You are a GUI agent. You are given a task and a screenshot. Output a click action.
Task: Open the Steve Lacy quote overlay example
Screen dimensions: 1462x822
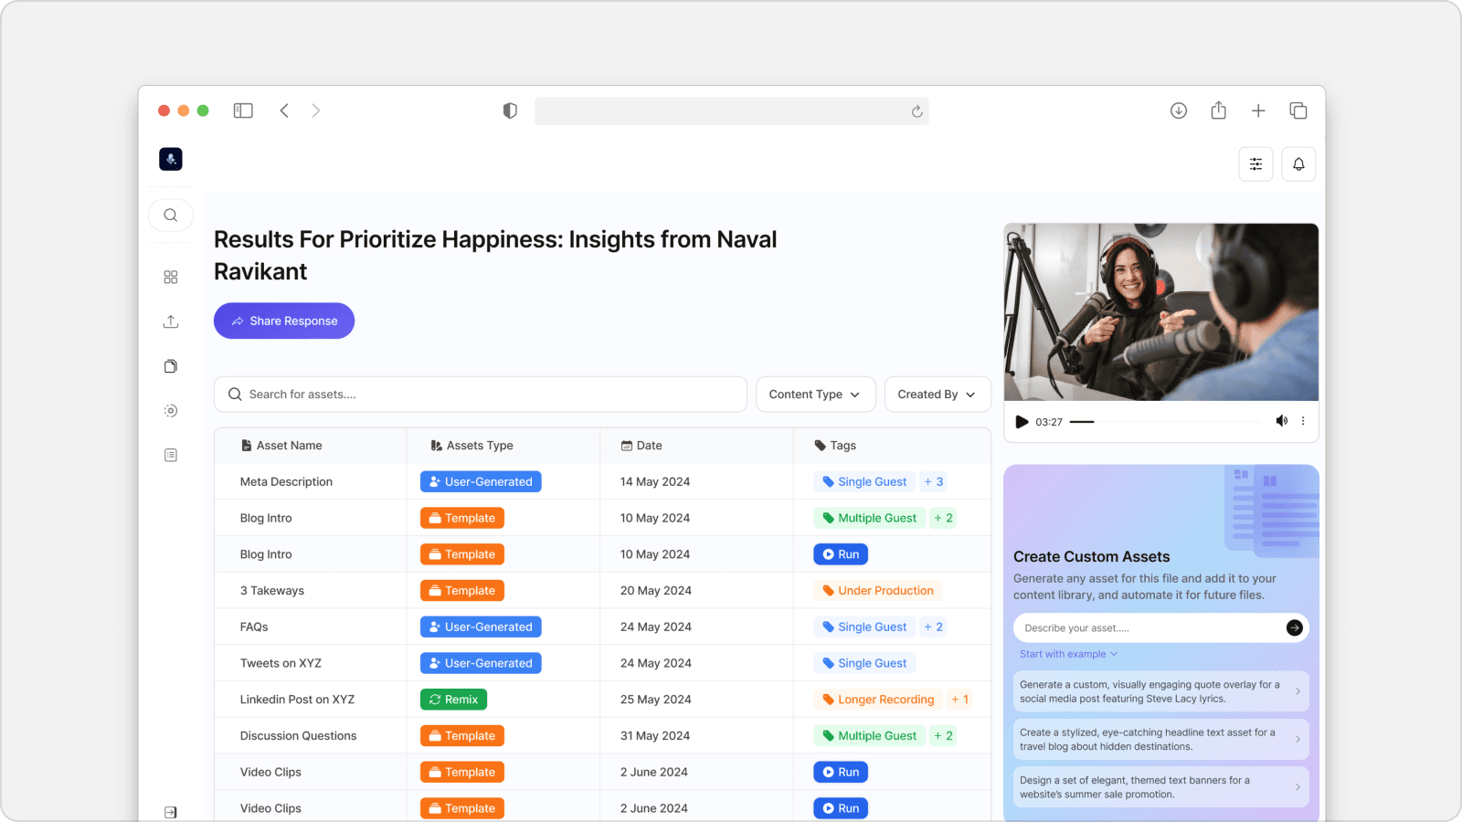pyautogui.click(x=1160, y=691)
